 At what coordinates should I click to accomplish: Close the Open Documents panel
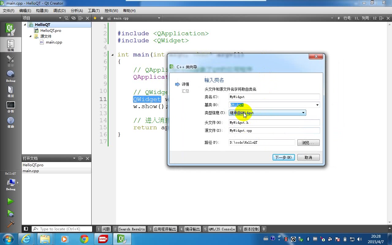point(88,158)
